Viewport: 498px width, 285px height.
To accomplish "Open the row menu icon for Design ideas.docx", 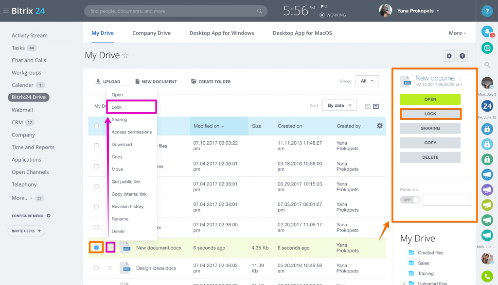I will pyautogui.click(x=110, y=268).
